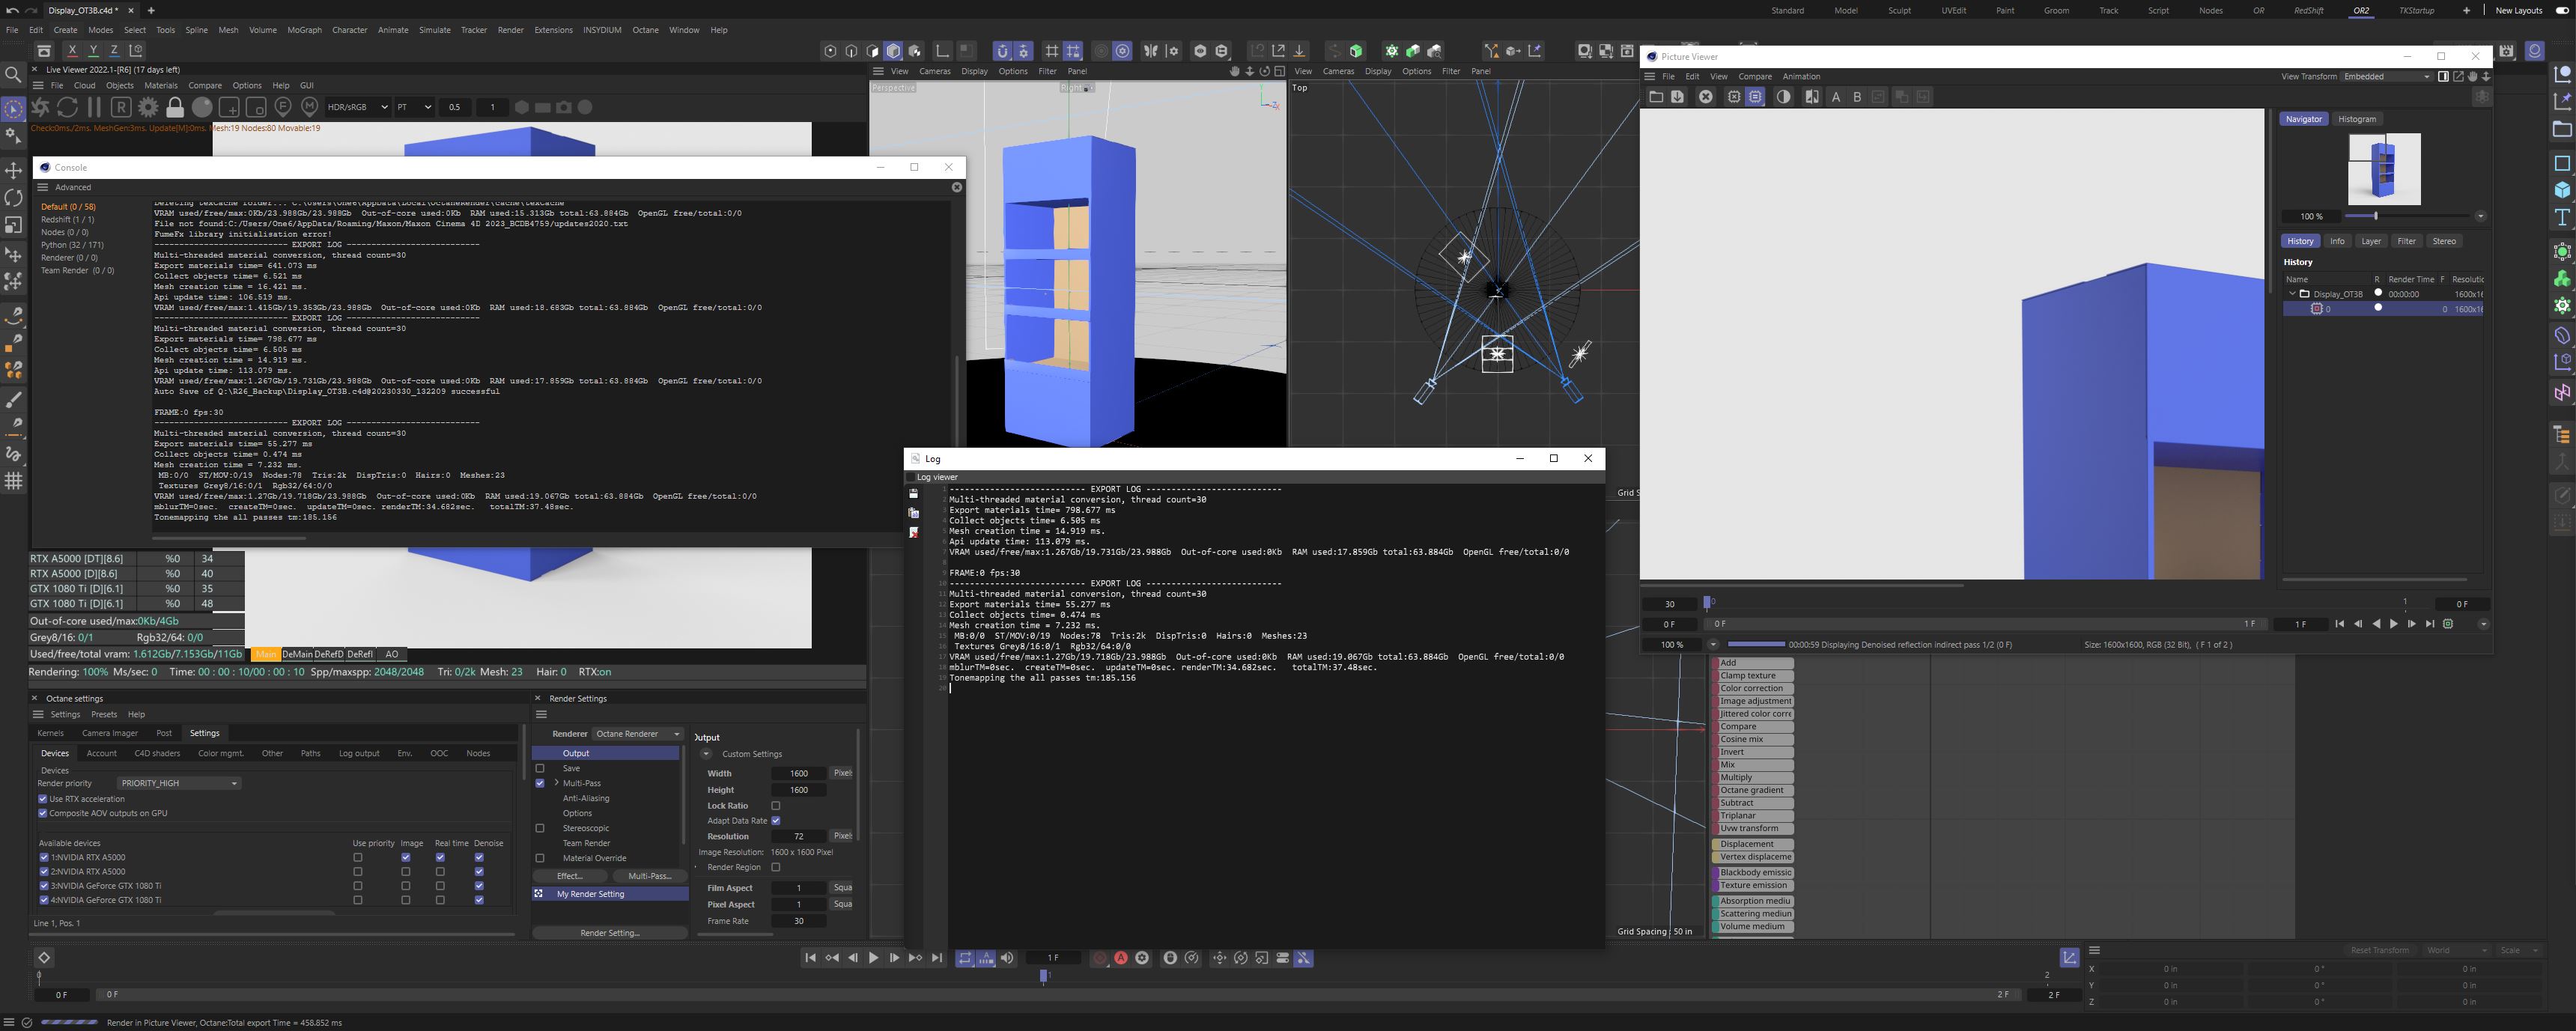Screen dimensions: 2576x1031
Task: Select the Rotate tool in left toolbar
Action: pos(14,198)
